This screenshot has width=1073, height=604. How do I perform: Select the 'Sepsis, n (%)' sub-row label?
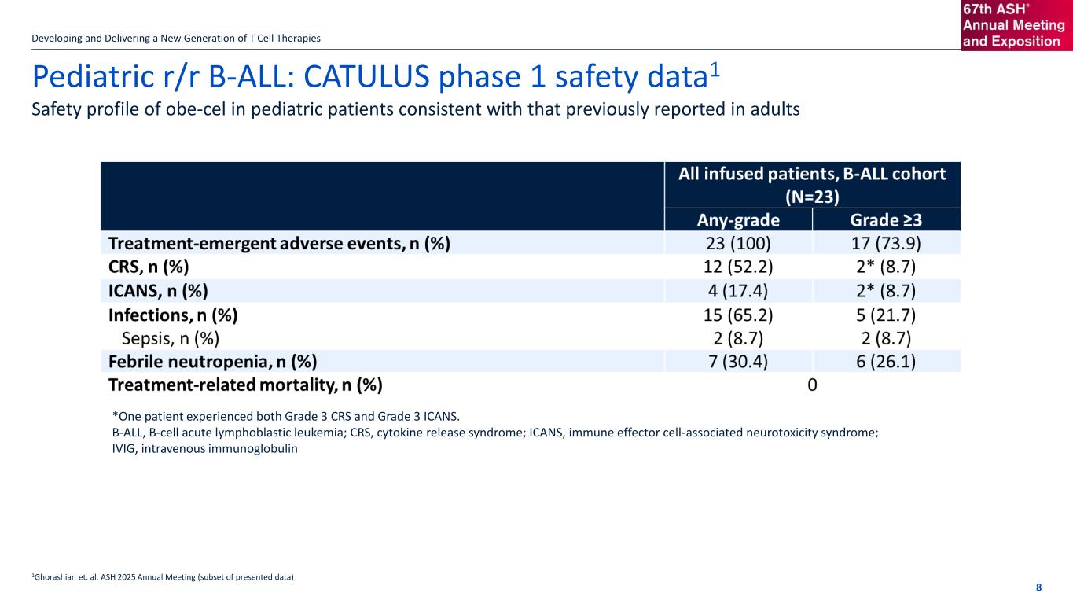[x=171, y=338]
